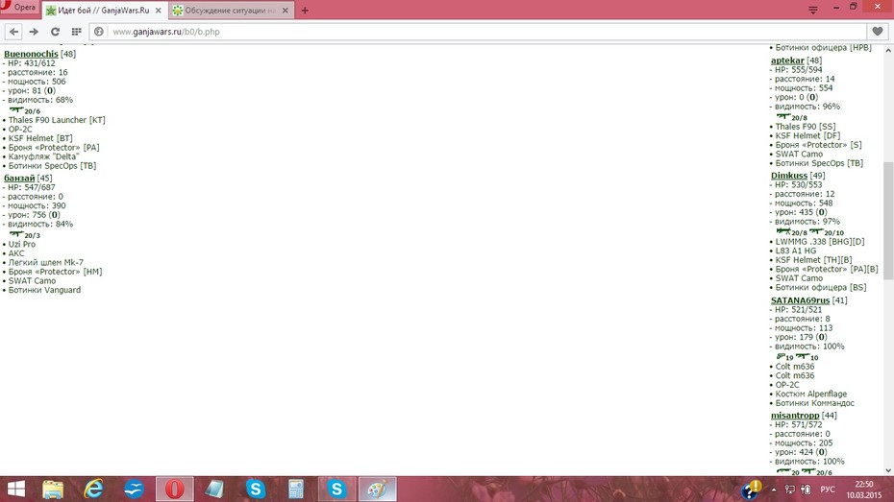The width and height of the screenshot is (894, 502).
Task: Click SATANA69rus weapon icon marked 19
Action: (781, 356)
